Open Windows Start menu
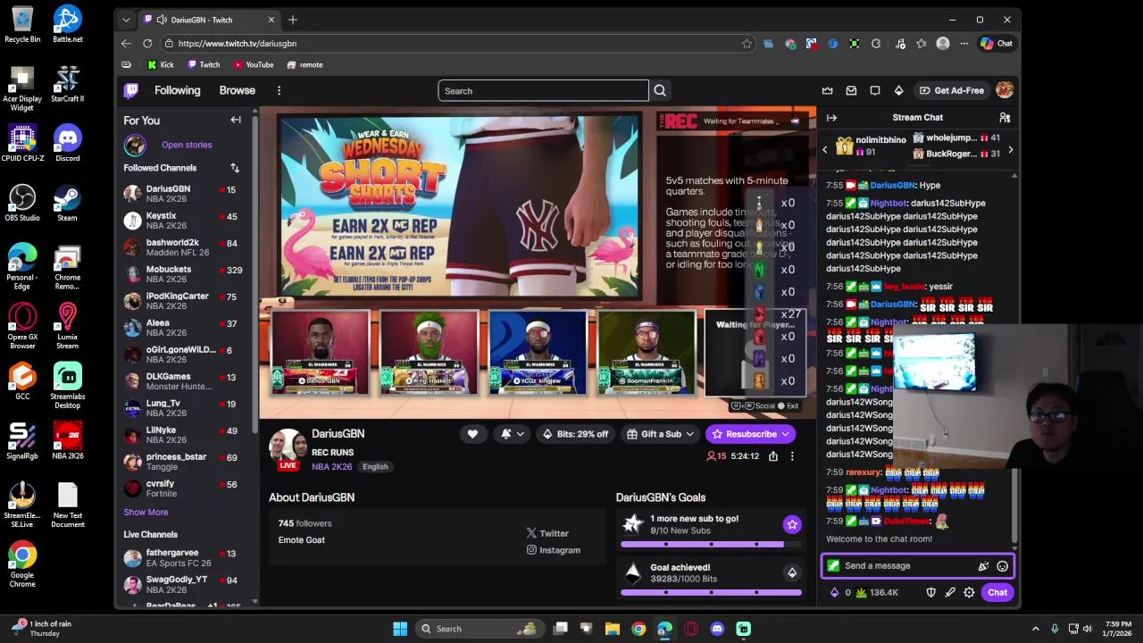Screen dimensions: 1143x643 (x=400, y=629)
